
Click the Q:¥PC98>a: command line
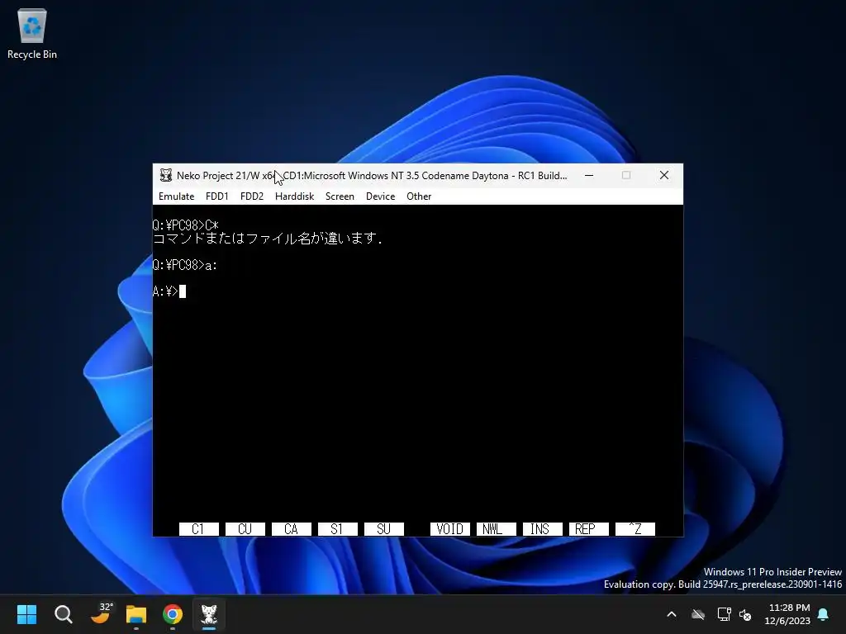tap(185, 265)
